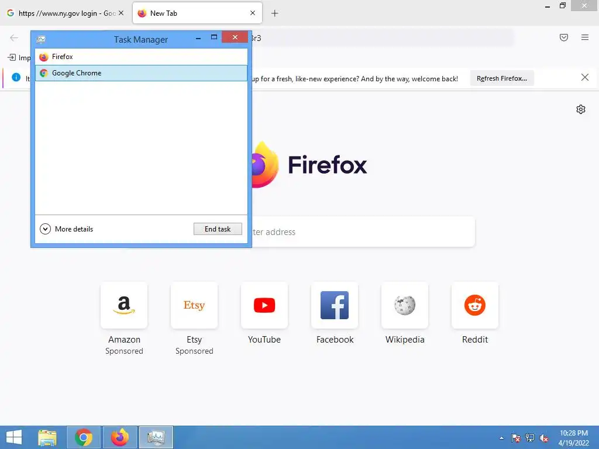Click Task Manager taskbar icon
Image resolution: width=599 pixels, height=449 pixels.
click(156, 437)
